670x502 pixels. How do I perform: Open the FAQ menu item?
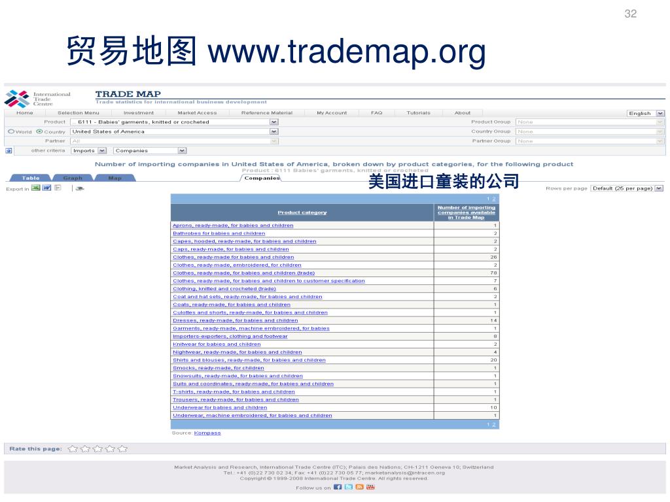click(x=376, y=112)
